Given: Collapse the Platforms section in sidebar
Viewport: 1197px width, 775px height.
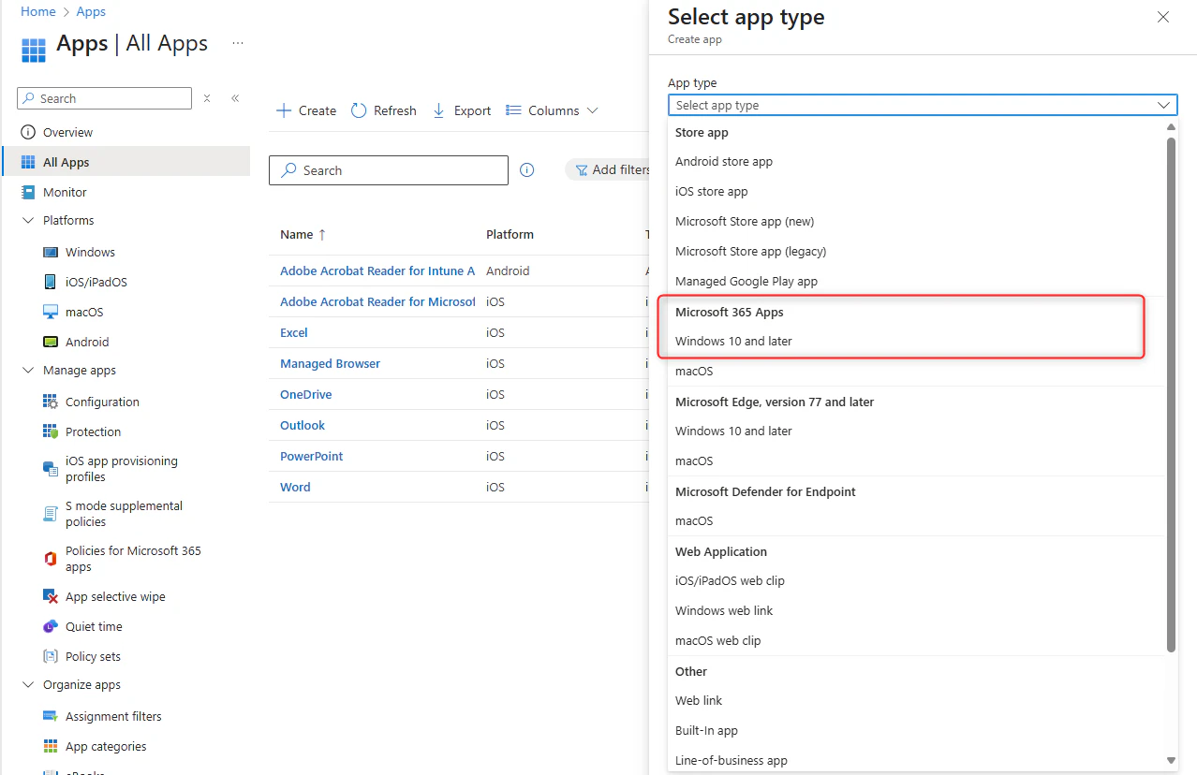Looking at the screenshot, I should tap(27, 221).
